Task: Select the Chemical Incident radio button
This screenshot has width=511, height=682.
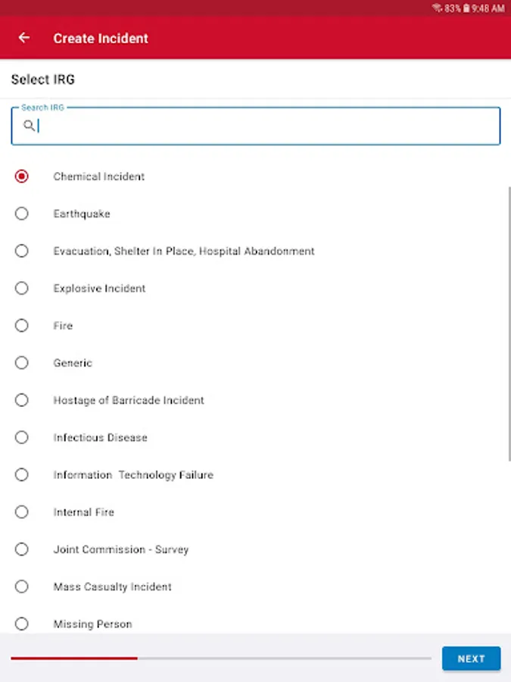Action: pos(22,177)
